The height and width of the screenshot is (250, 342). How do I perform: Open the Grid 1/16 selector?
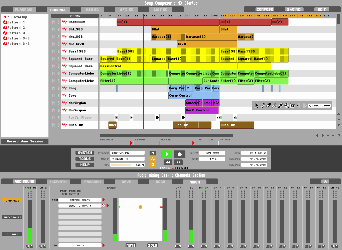(212, 159)
